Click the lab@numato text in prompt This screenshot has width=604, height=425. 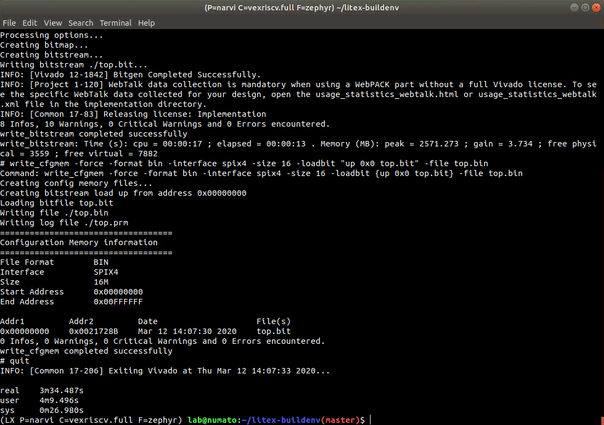pyautogui.click(x=212, y=420)
